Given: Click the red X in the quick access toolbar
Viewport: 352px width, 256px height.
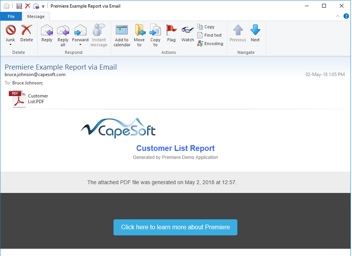Looking at the screenshot, I should [28, 6].
